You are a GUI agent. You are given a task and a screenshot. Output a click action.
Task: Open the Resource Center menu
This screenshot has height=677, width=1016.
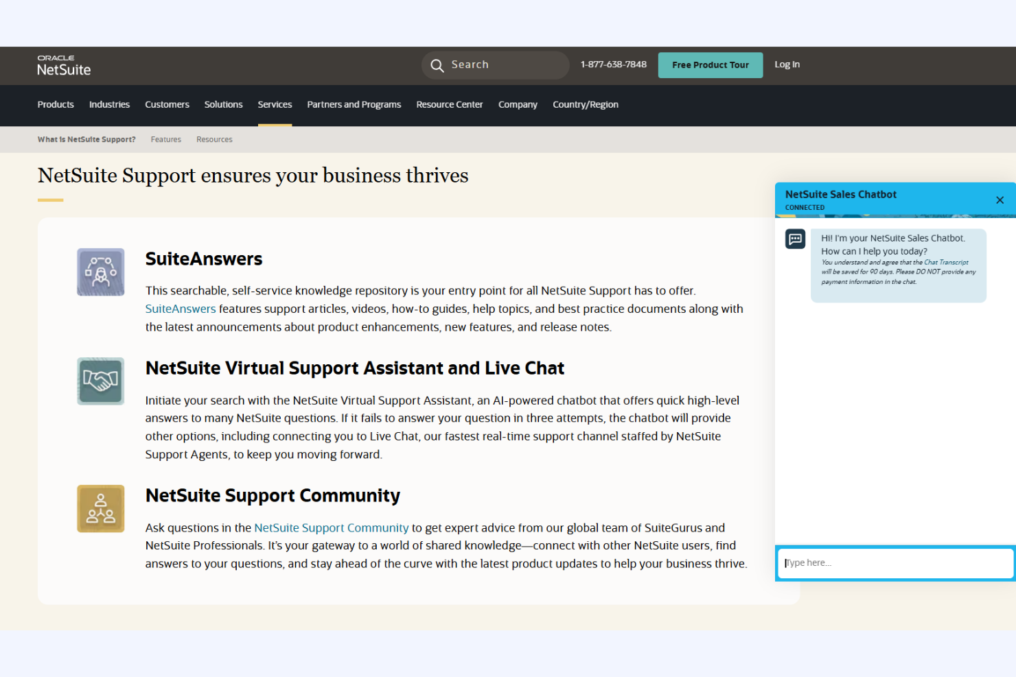point(450,104)
